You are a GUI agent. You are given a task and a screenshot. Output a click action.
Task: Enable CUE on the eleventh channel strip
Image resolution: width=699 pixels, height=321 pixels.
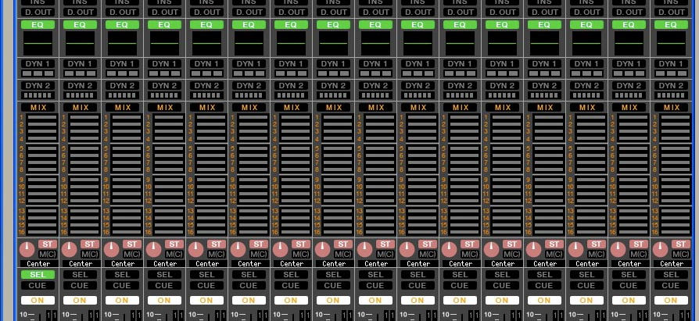[x=460, y=285]
